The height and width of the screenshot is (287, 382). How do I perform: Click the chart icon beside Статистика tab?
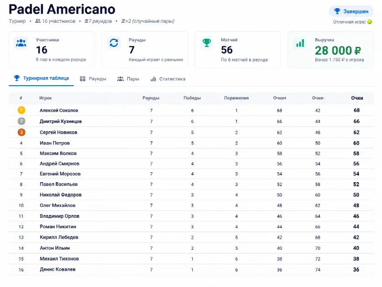tap(153, 79)
